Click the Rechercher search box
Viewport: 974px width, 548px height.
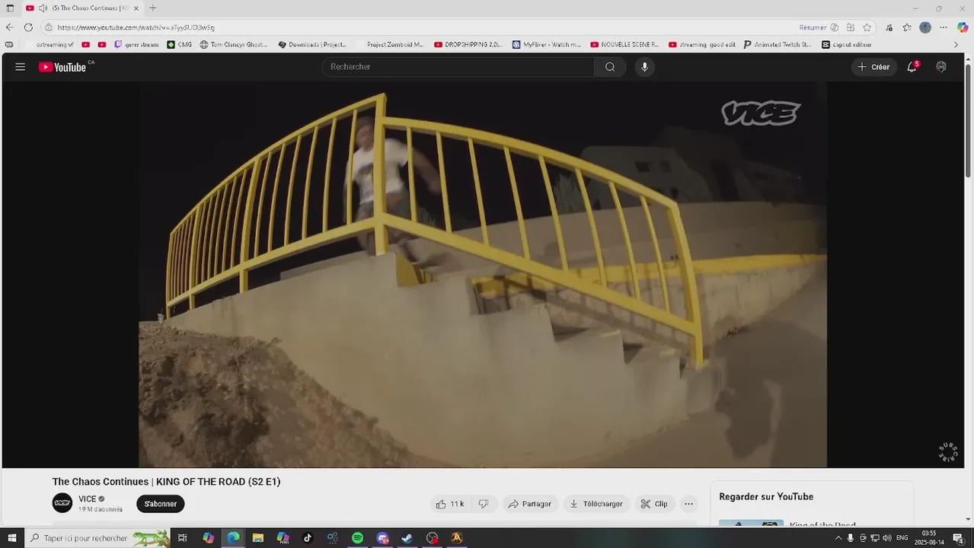[458, 67]
